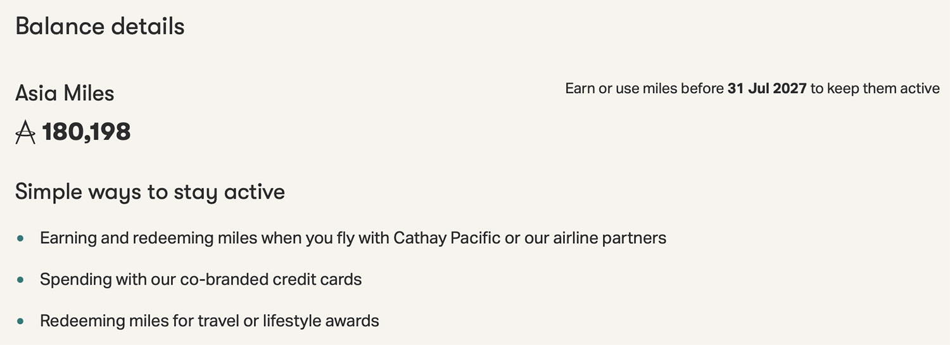Viewport: 950px width, 345px height.
Task: Click the 180,198 miles balance figure
Action: point(86,132)
